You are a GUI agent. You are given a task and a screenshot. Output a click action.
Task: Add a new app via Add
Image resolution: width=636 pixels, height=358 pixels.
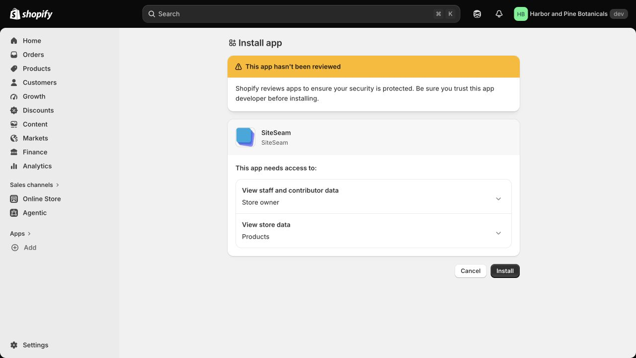[x=60, y=248]
